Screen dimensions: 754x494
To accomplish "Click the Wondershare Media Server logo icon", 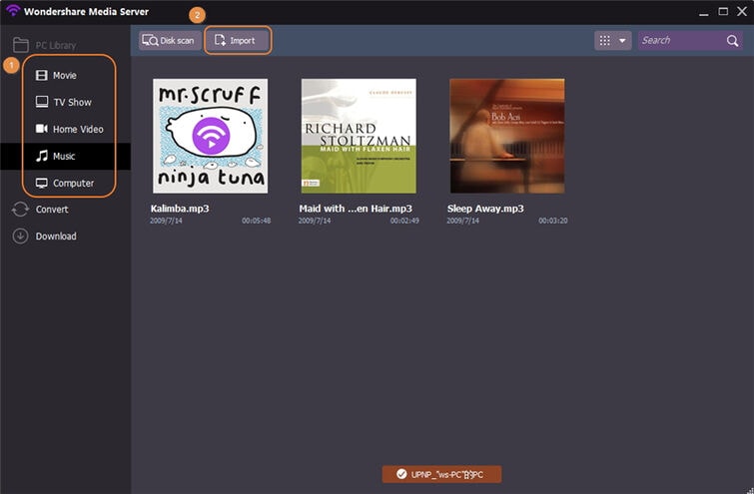I will click(13, 11).
